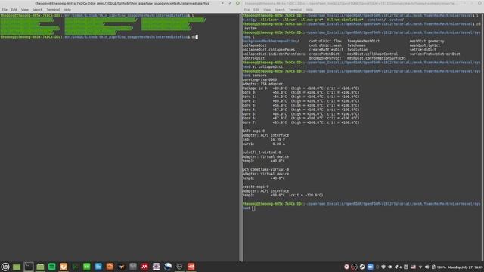Click the left terminal title bar path
The image size is (484, 272).
[x=122, y=3]
